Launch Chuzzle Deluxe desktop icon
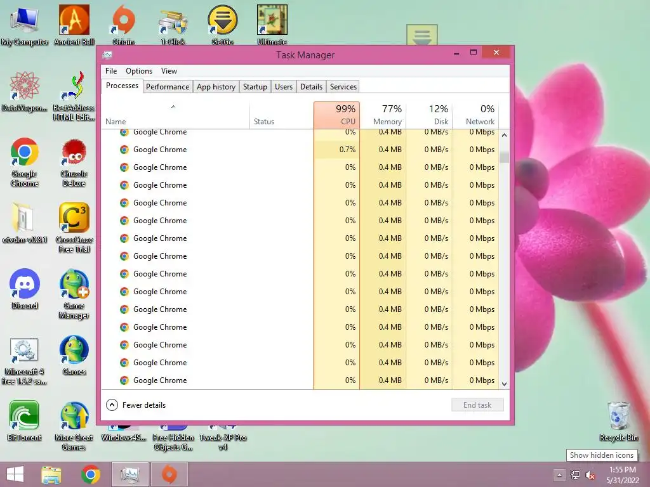650x487 pixels. pos(74,162)
